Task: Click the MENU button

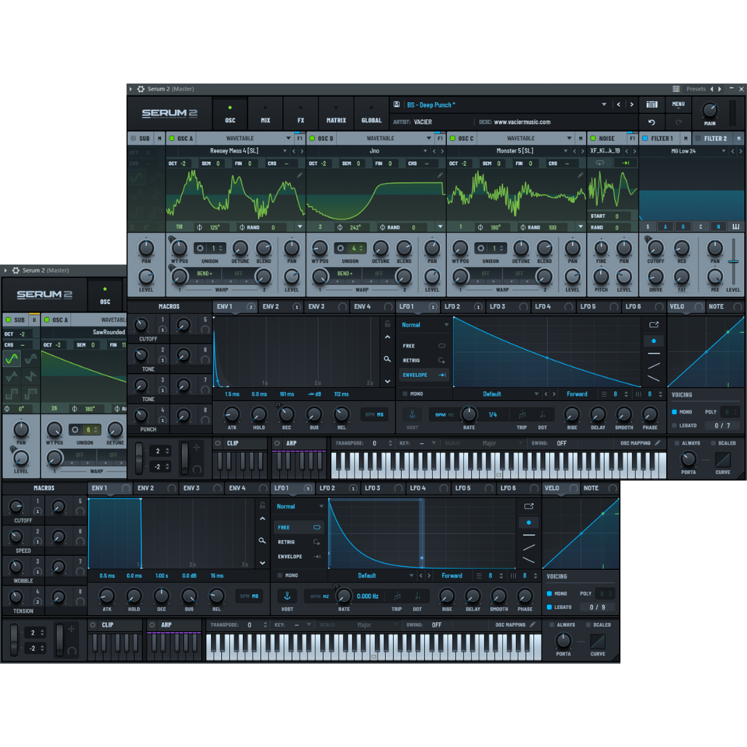Action: [678, 104]
